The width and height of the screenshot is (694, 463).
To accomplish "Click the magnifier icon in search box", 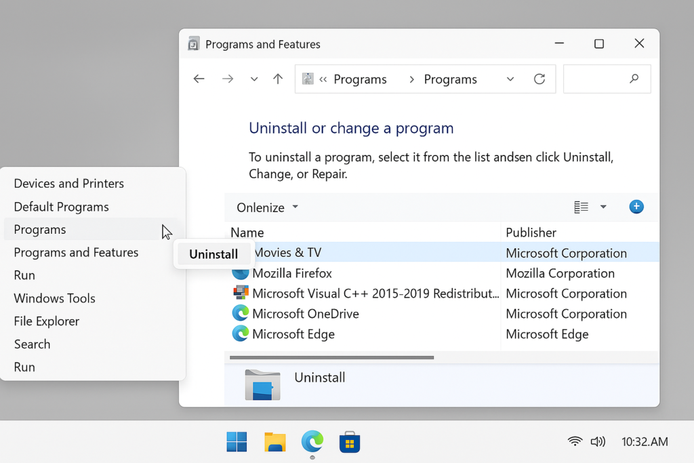I will [634, 79].
